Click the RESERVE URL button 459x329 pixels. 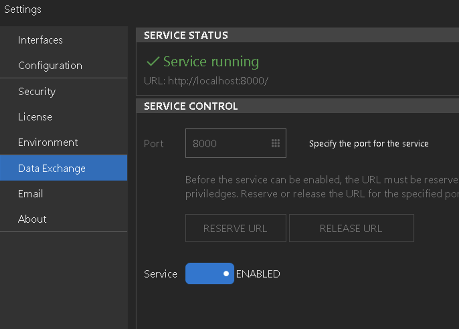pos(236,228)
